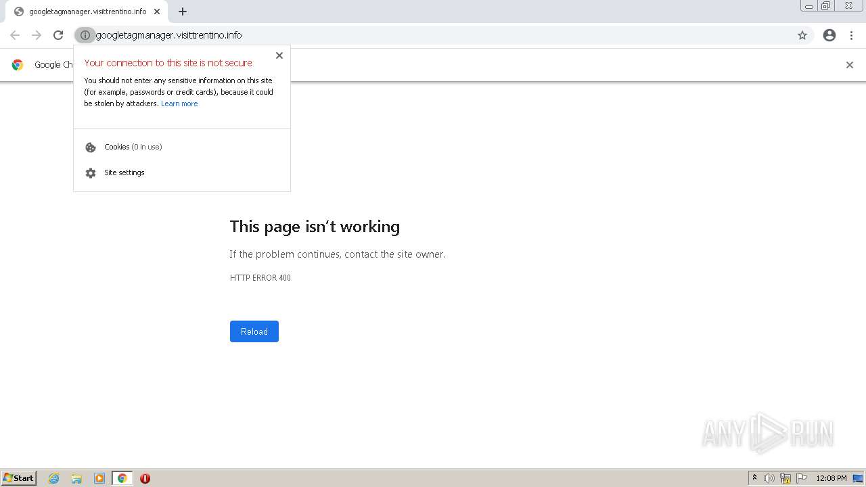Open a new tab with plus button
This screenshot has width=866, height=487.
183,11
